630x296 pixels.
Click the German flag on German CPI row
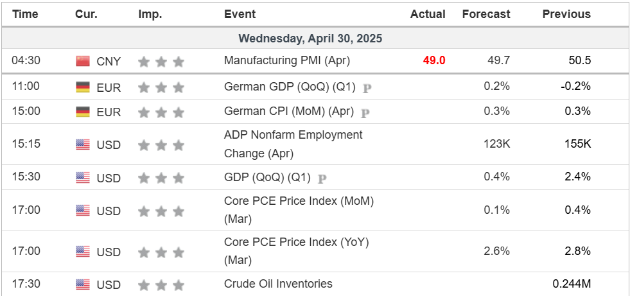click(x=83, y=112)
